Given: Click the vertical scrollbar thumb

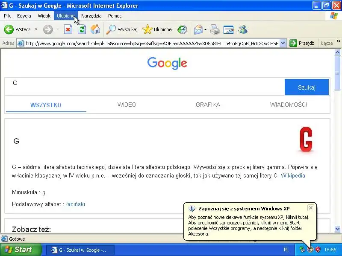Looking at the screenshot, I should pyautogui.click(x=337, y=73).
